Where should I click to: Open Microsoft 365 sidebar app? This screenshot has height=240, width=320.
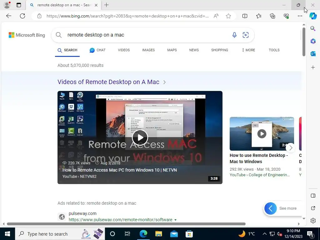pyautogui.click(x=313, y=41)
